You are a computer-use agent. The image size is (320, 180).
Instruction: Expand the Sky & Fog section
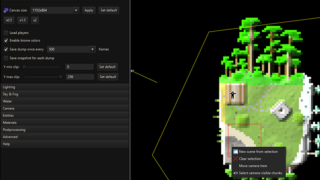click(64, 94)
